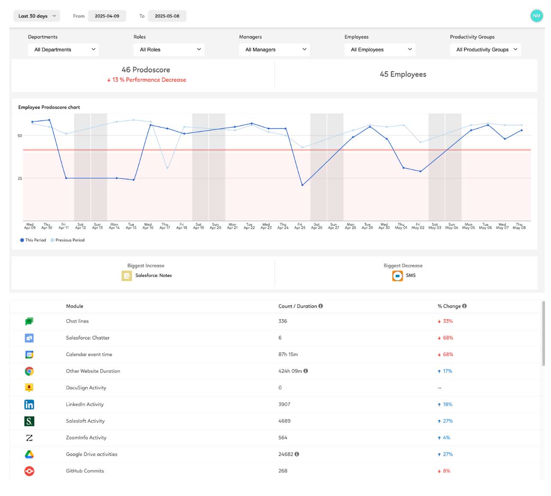551x496 pixels.
Task: Click the Google Calendar icon next to Calendar event time
Action: tap(29, 354)
